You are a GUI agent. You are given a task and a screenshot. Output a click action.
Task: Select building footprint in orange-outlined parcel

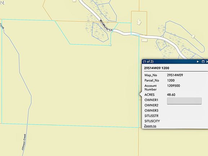click(139, 22)
